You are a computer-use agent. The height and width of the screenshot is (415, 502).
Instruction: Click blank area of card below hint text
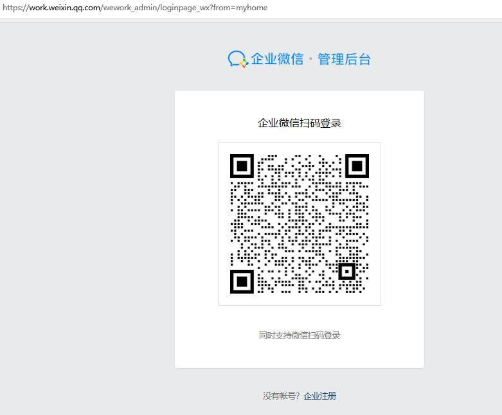tap(300, 355)
